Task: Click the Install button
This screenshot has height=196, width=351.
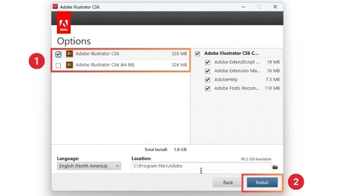Action: tap(262, 182)
